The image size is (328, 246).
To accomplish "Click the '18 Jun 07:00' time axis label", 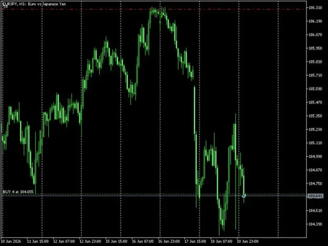I will 221,241.
